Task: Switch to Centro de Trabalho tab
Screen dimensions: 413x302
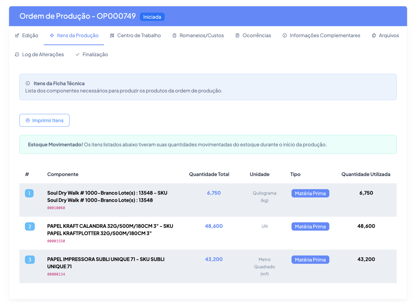Action: [x=135, y=35]
